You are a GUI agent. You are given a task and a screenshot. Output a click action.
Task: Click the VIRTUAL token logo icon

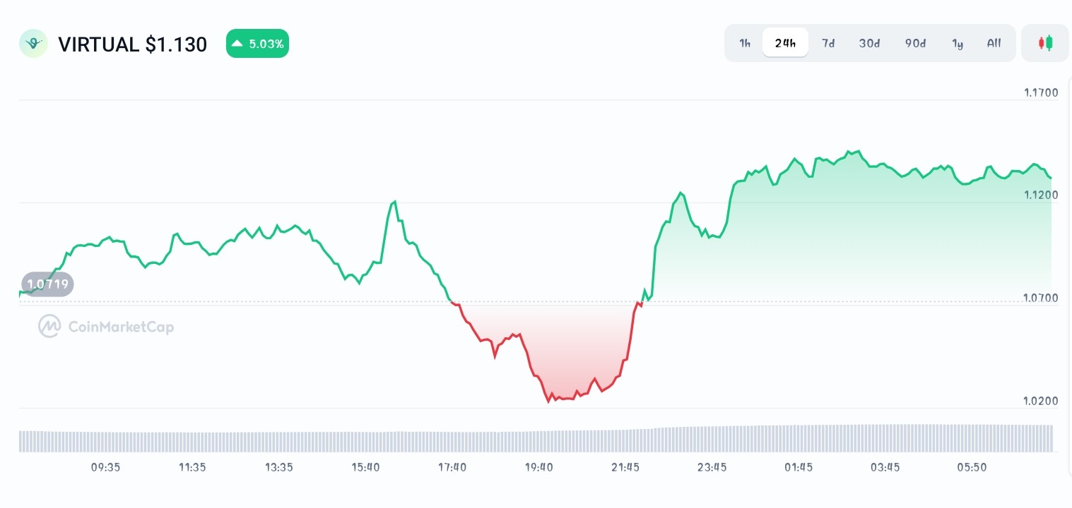33,44
